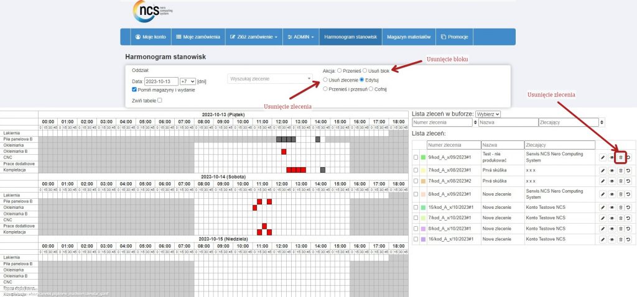The height and width of the screenshot is (297, 637).
Task: Open the buffer list 'Wybierz' dropdown
Action: coord(488,114)
